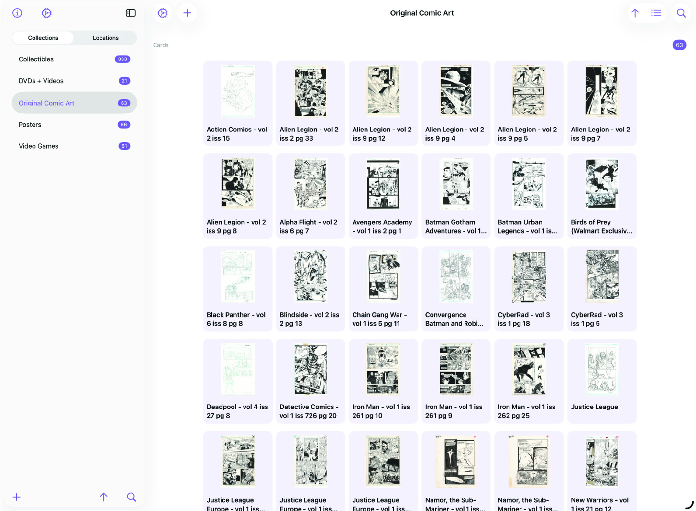This screenshot has width=696, height=511.
Task: Open the Justice League card
Action: (602, 381)
